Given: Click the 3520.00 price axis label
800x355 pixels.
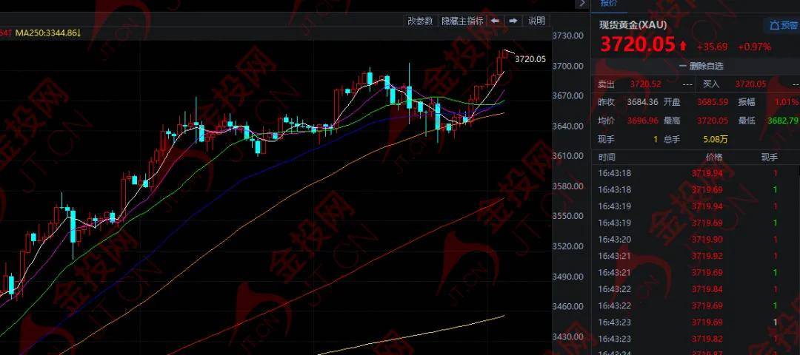Looking at the screenshot, I should [x=568, y=246].
